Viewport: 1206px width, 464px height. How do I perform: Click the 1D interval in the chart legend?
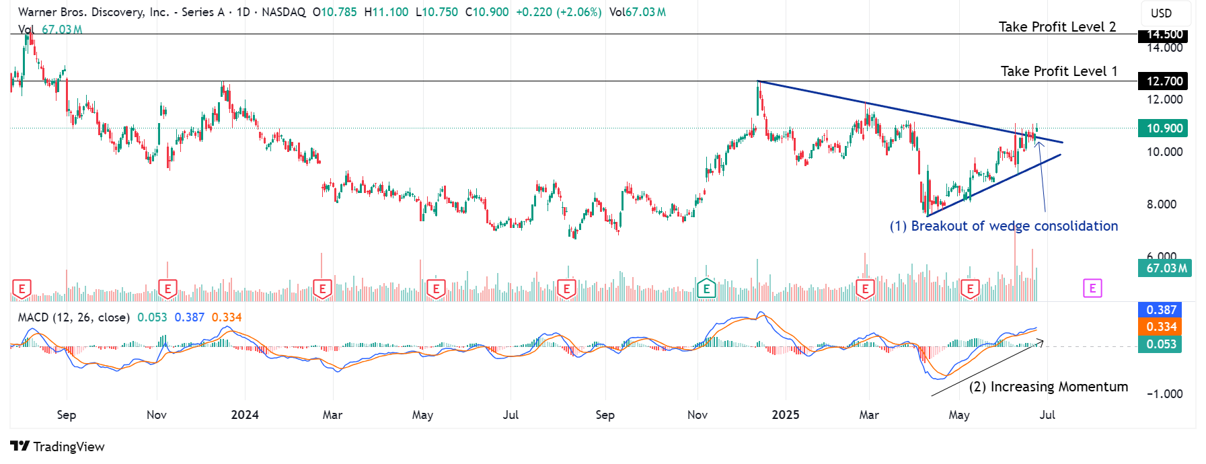pos(243,12)
